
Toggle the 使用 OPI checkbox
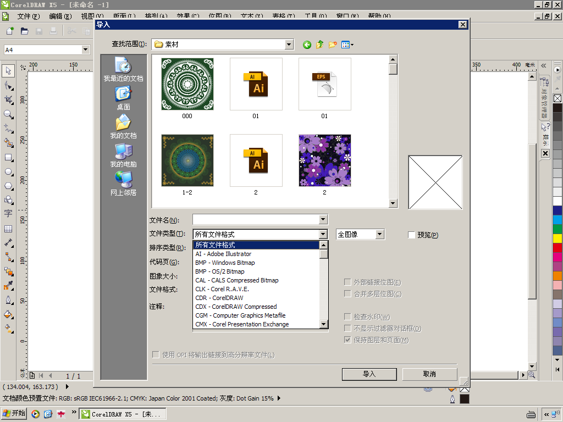pos(156,354)
